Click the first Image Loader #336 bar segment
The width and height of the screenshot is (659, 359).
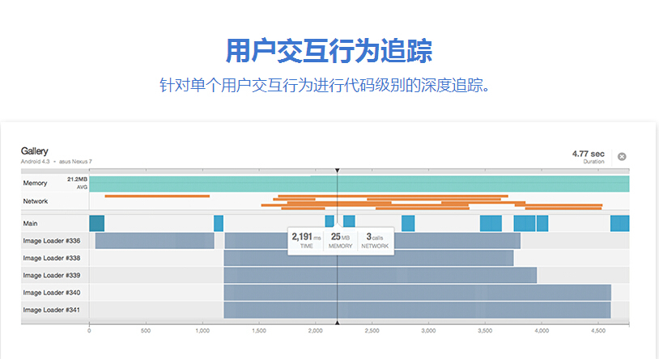[x=155, y=241]
